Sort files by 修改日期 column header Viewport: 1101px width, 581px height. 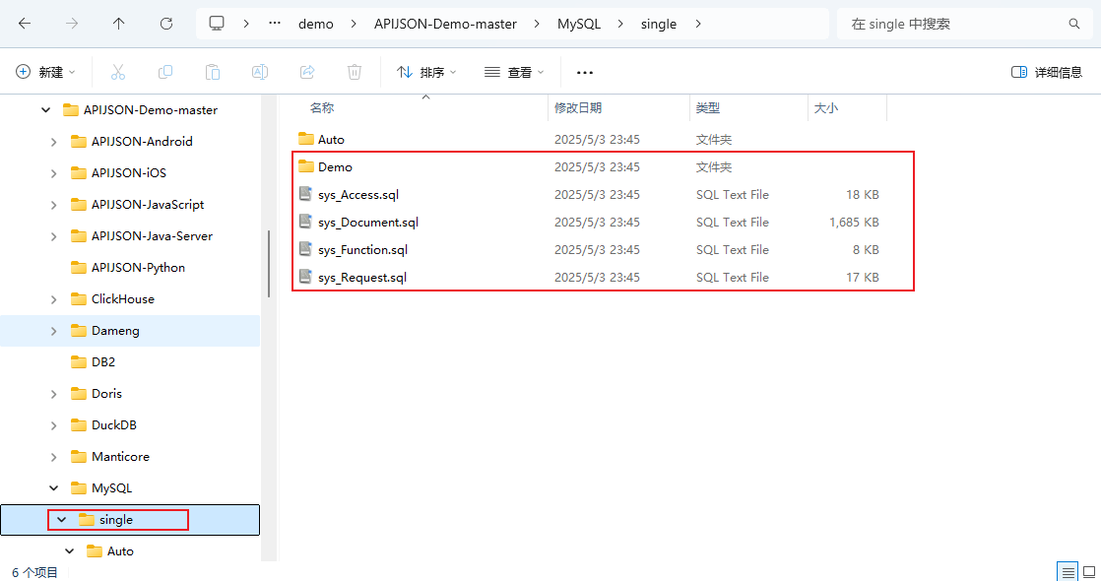point(578,108)
